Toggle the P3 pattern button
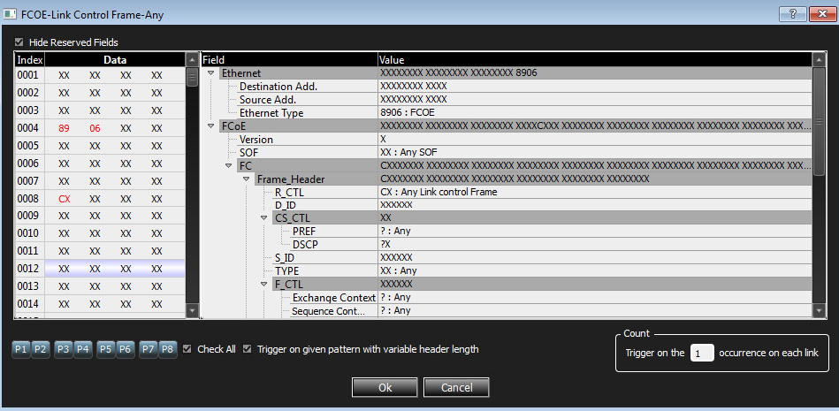The height and width of the screenshot is (411, 839). pos(63,349)
